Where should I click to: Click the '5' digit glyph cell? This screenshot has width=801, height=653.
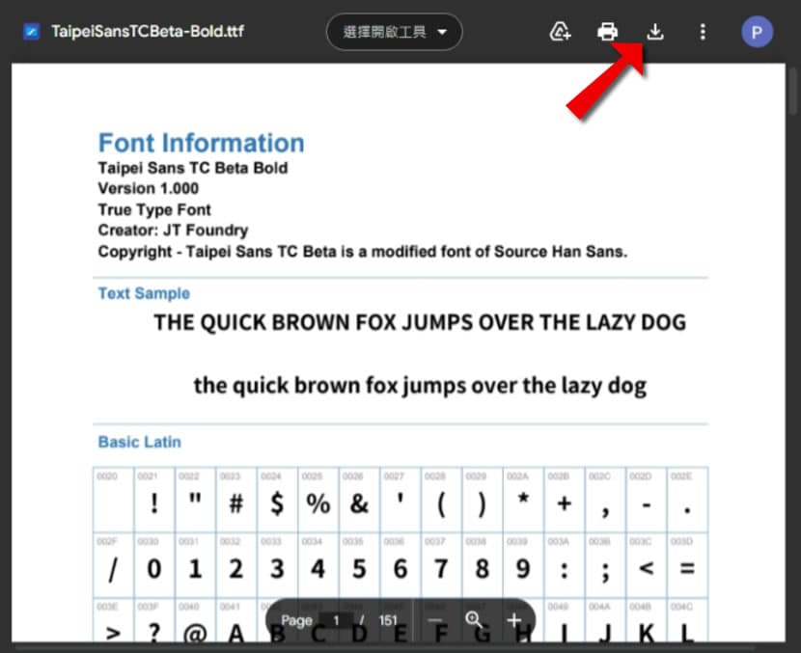click(359, 565)
